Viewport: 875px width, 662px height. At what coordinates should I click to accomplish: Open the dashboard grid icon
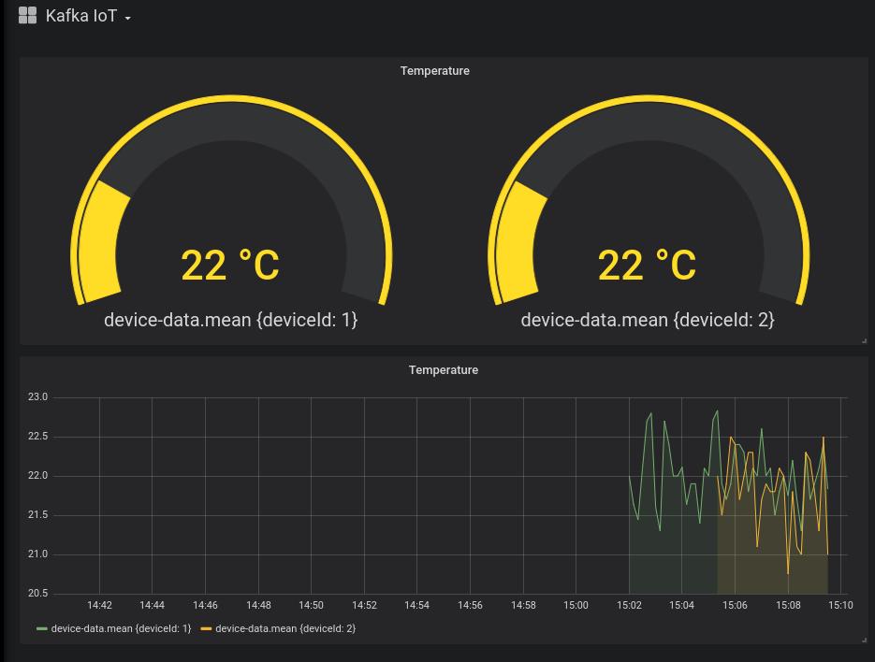(x=27, y=16)
